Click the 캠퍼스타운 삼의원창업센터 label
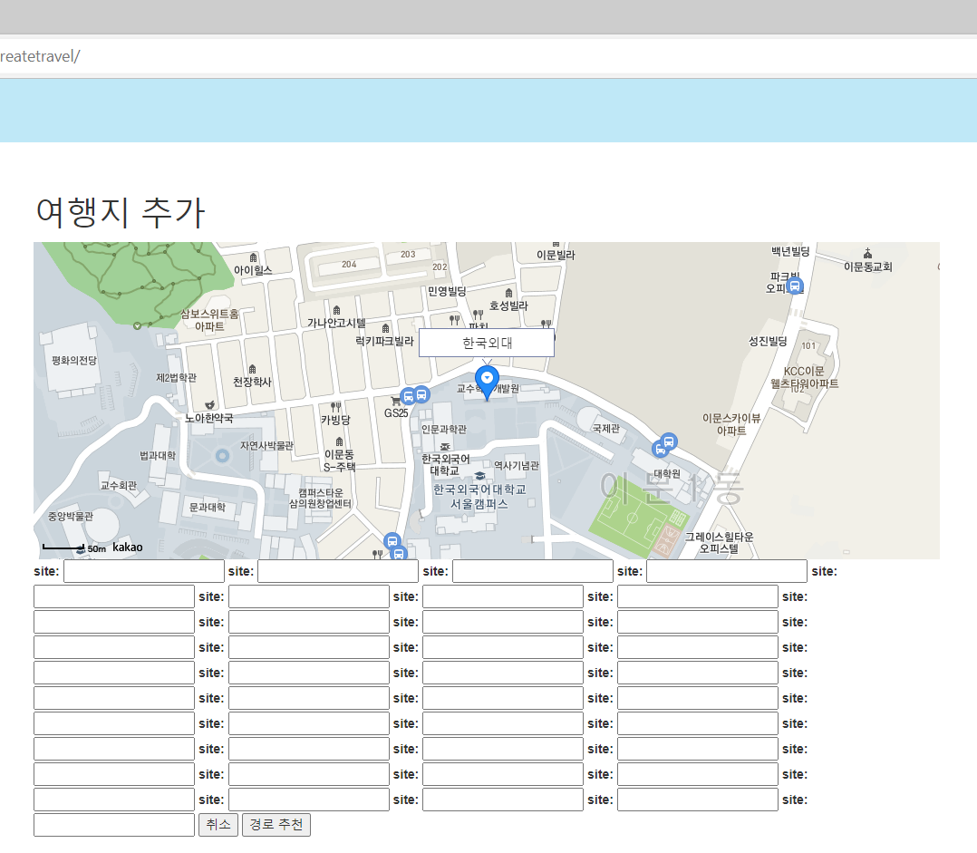Screen dimensions: 977x853 pyautogui.click(x=320, y=498)
